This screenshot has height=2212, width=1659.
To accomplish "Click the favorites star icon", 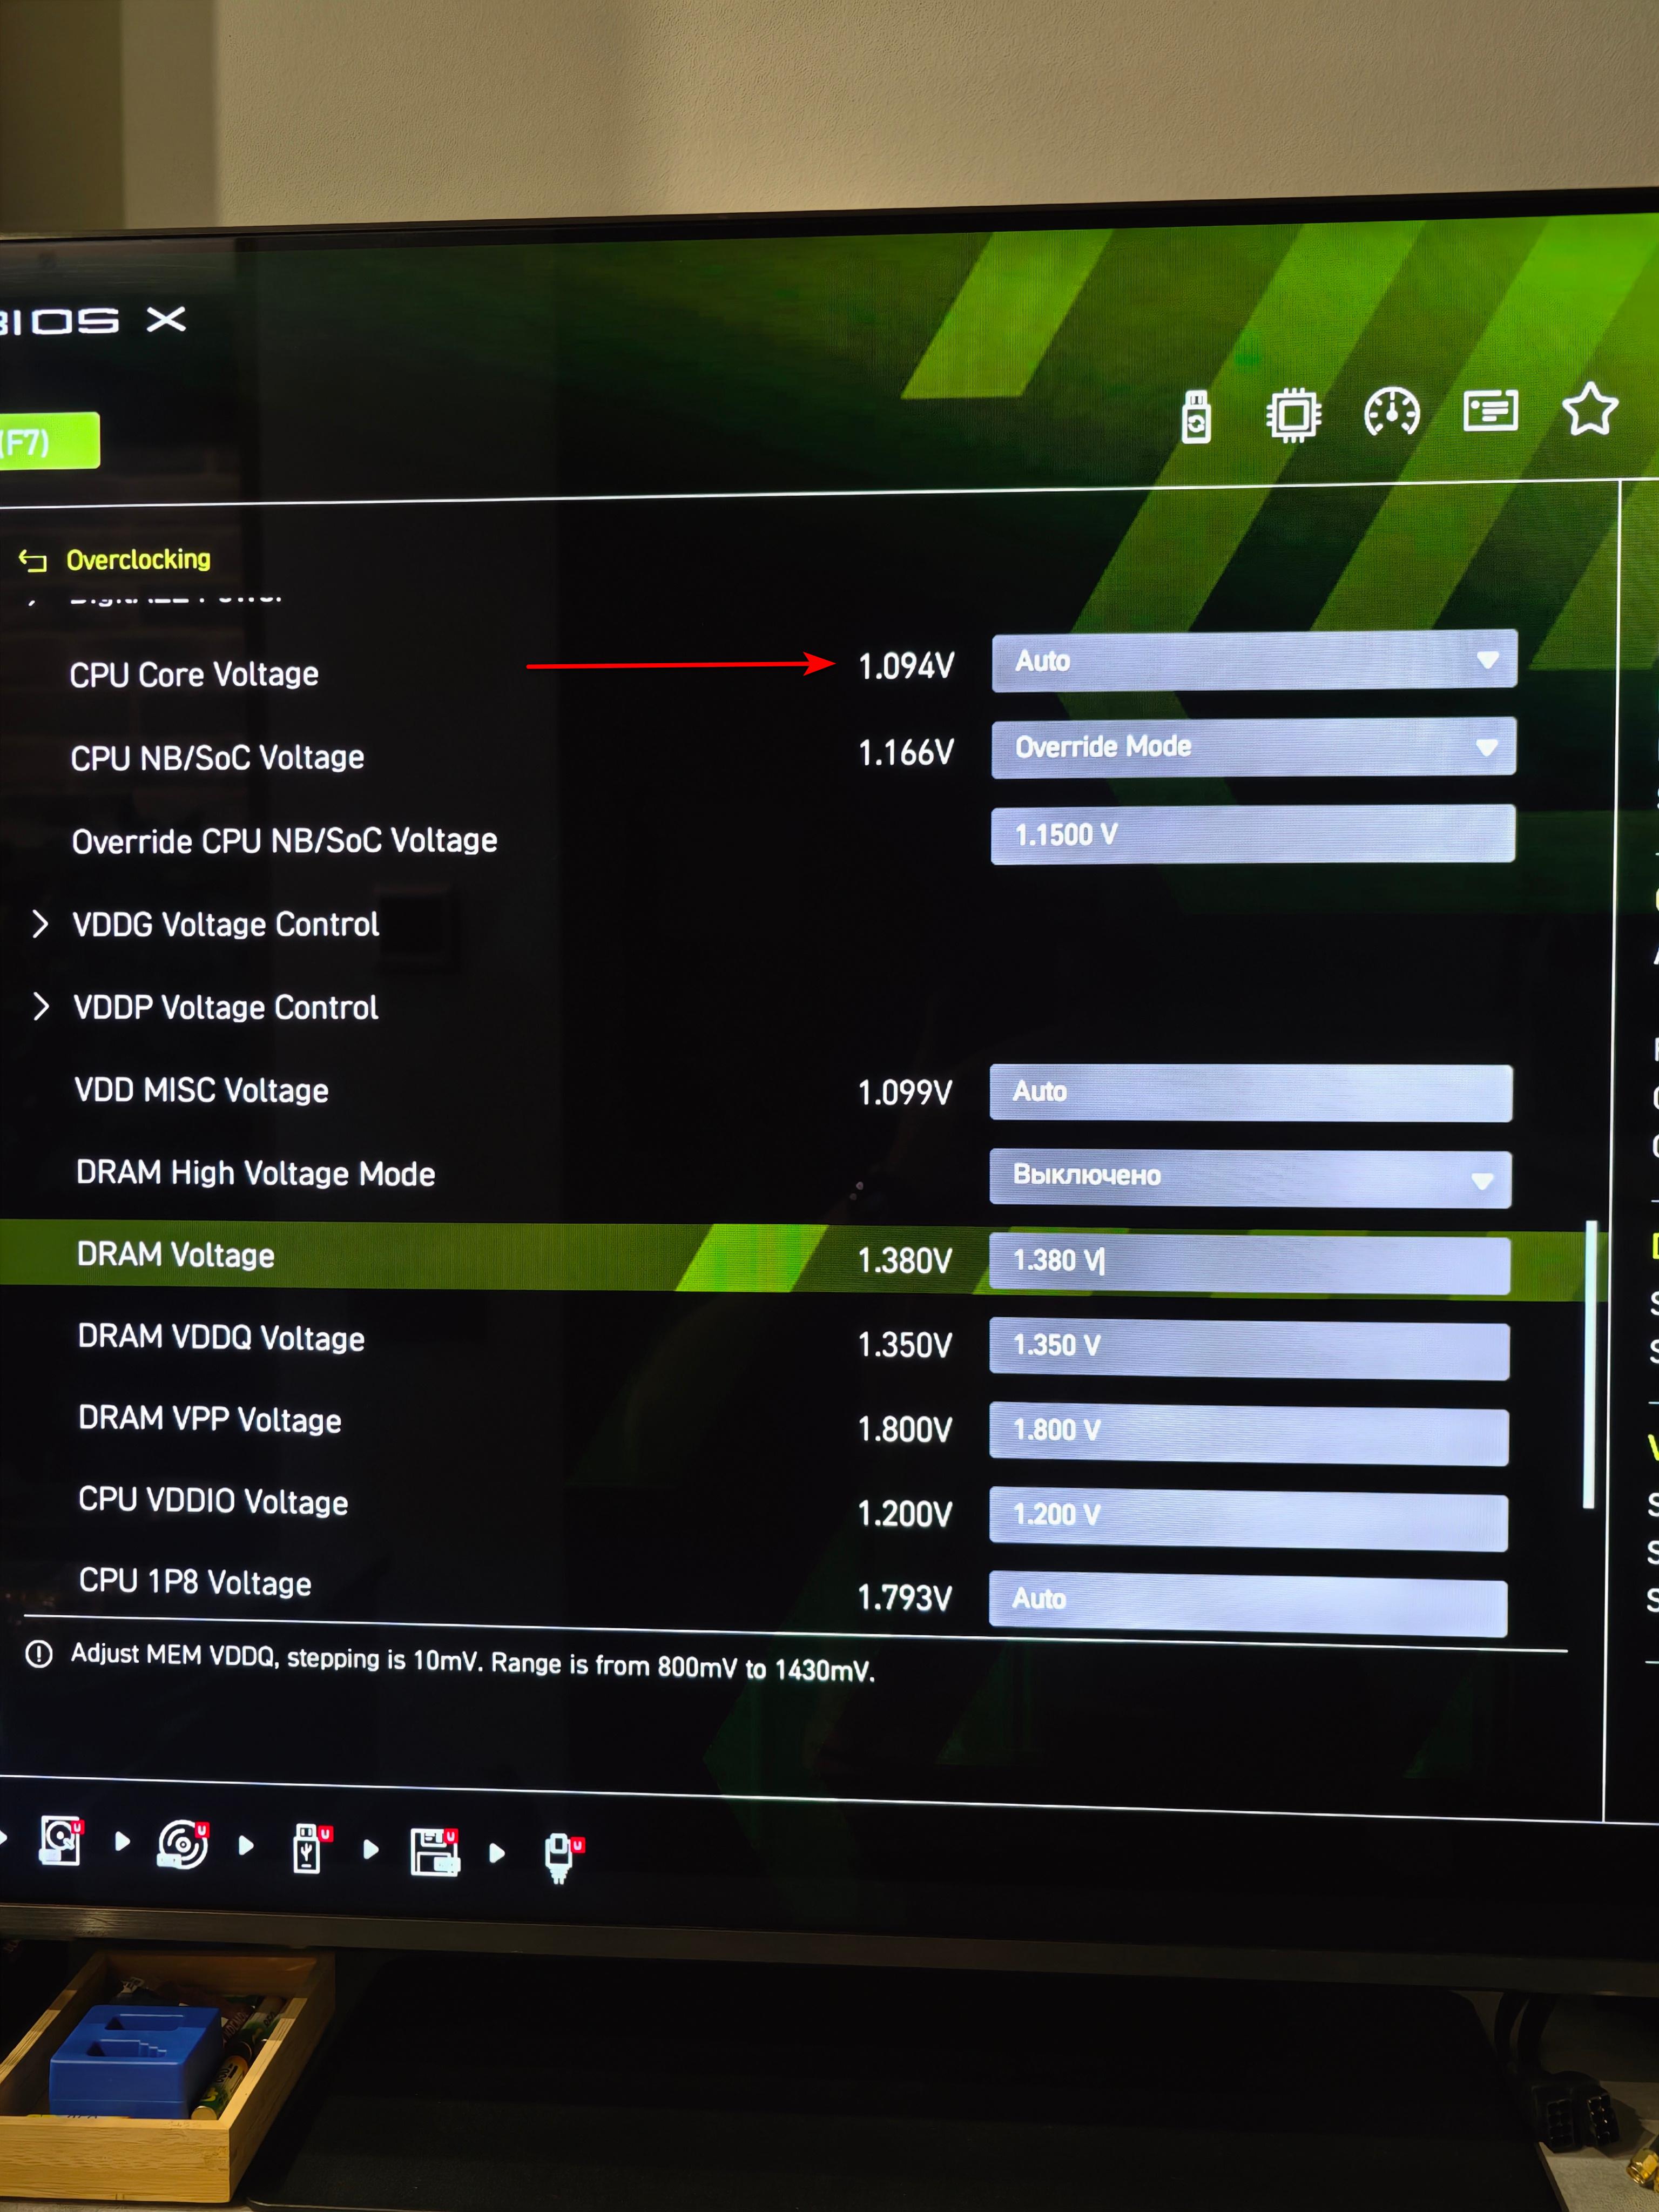I will pos(1589,409).
